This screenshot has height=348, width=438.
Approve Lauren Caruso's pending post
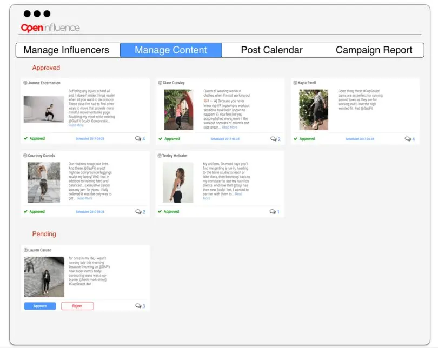(x=40, y=306)
